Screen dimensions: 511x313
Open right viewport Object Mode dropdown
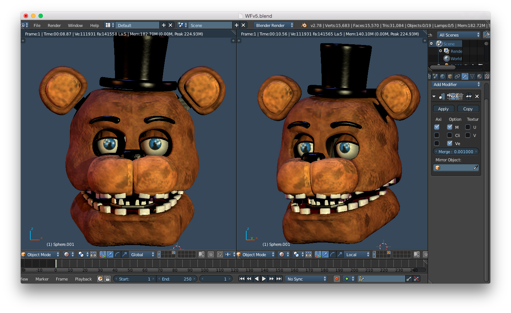pyautogui.click(x=255, y=254)
